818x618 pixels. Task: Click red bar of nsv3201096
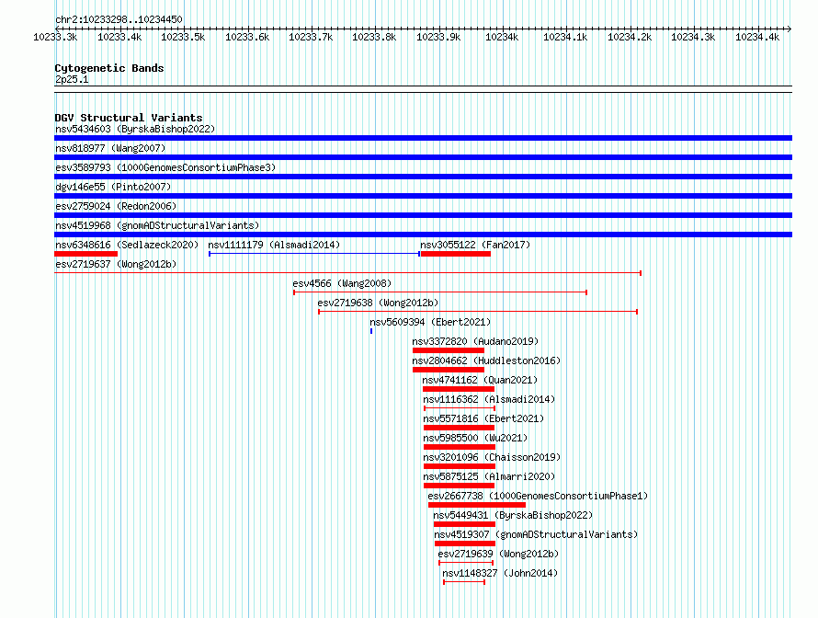pos(460,466)
